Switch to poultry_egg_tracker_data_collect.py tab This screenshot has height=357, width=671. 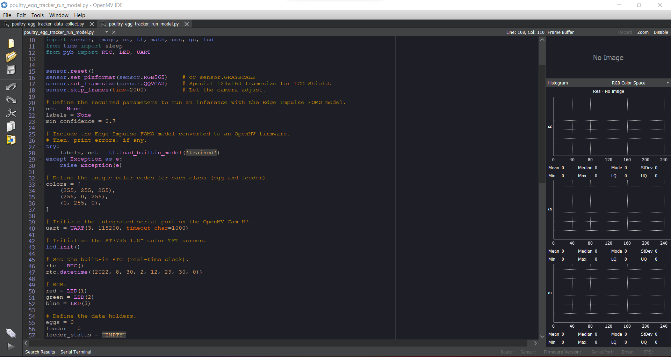[x=48, y=24]
